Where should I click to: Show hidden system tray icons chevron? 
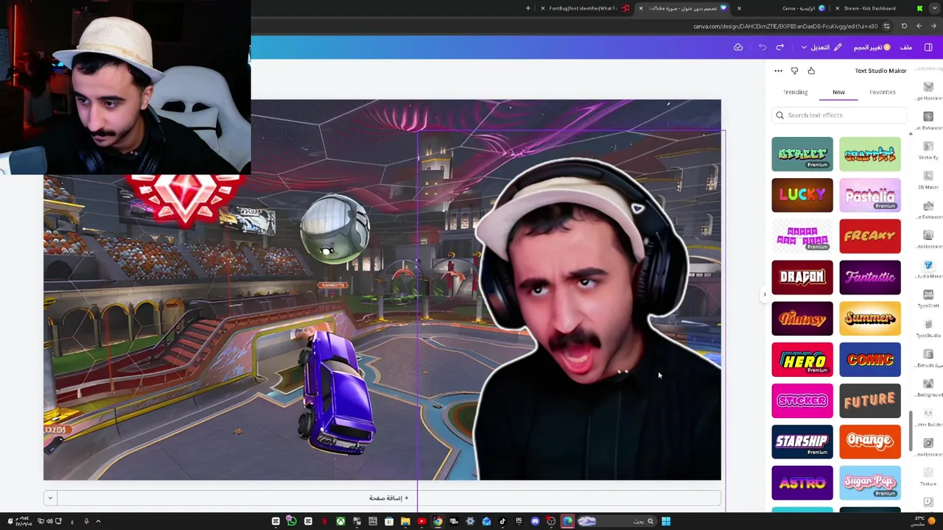(97, 521)
